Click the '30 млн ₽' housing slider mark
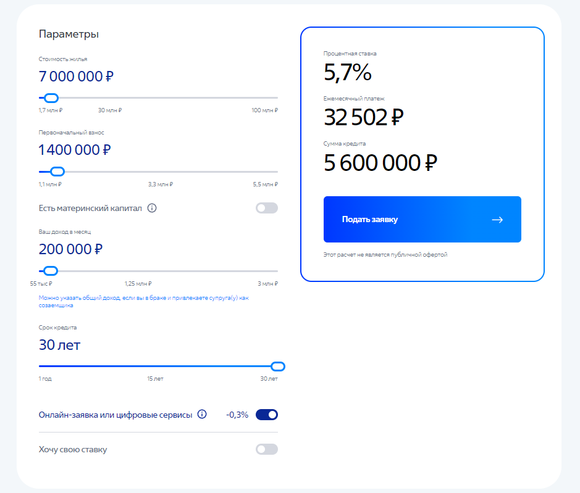This screenshot has width=580, height=493. [110, 110]
